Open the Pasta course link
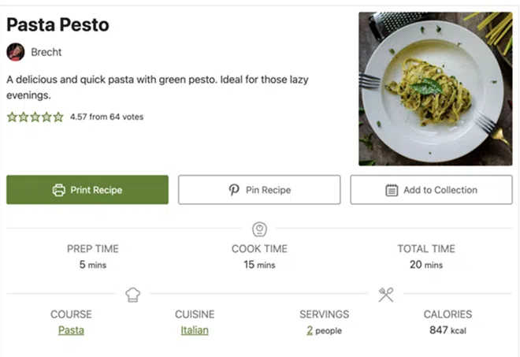Viewport: 520px width, 357px height. [x=71, y=330]
